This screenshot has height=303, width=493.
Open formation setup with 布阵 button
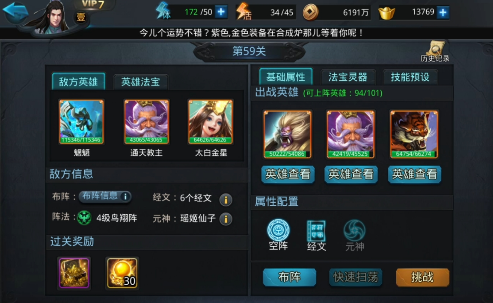289,277
